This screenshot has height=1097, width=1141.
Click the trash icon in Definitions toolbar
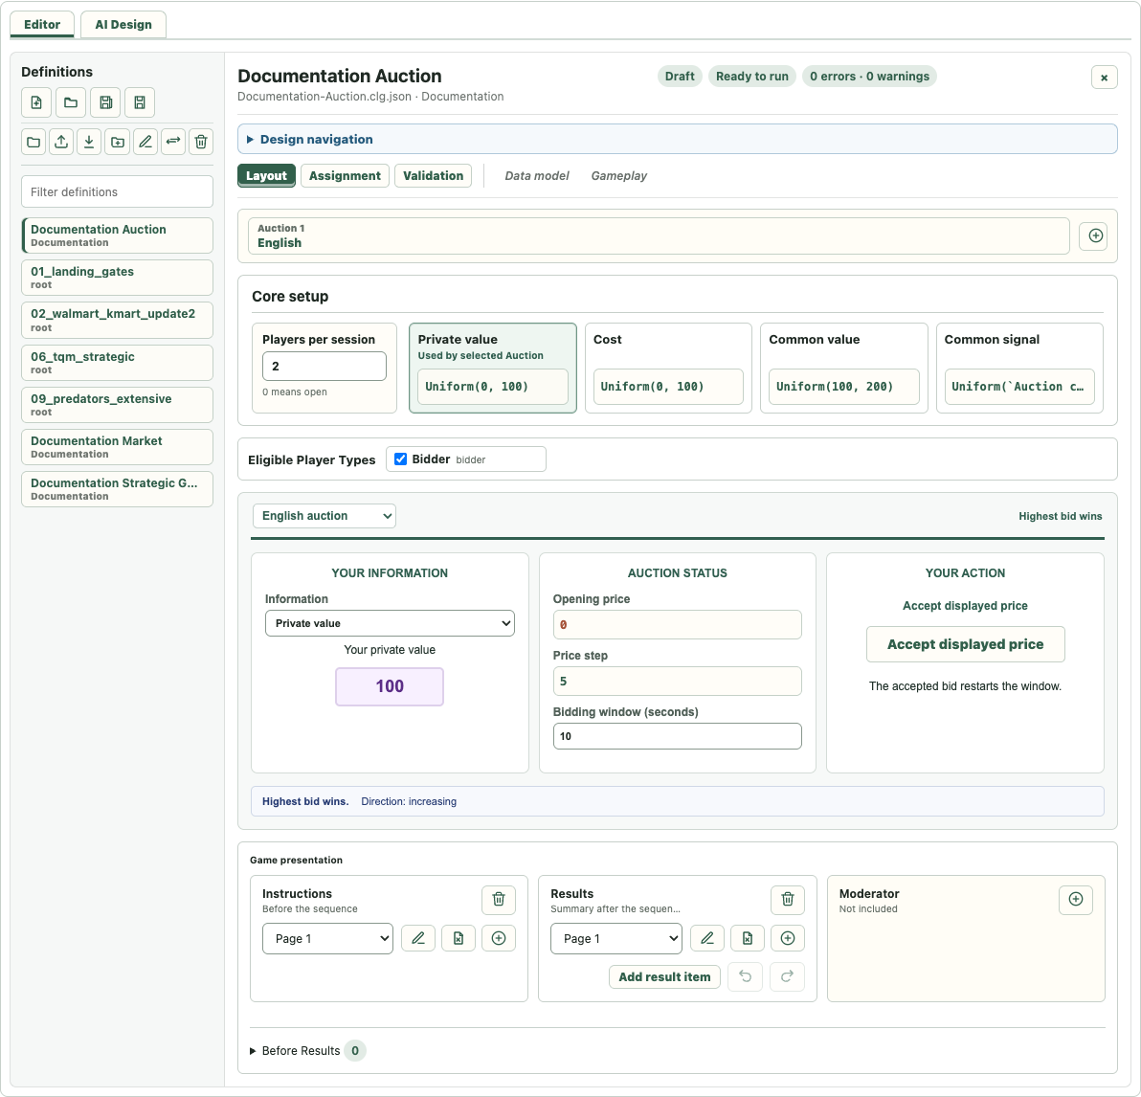click(201, 142)
